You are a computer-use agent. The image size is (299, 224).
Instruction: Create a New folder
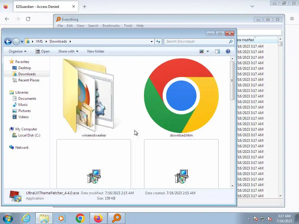(x=96, y=51)
